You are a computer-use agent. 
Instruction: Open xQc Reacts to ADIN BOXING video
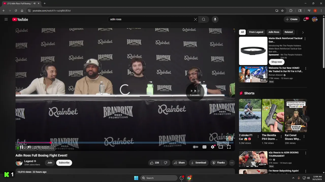[x=253, y=159]
